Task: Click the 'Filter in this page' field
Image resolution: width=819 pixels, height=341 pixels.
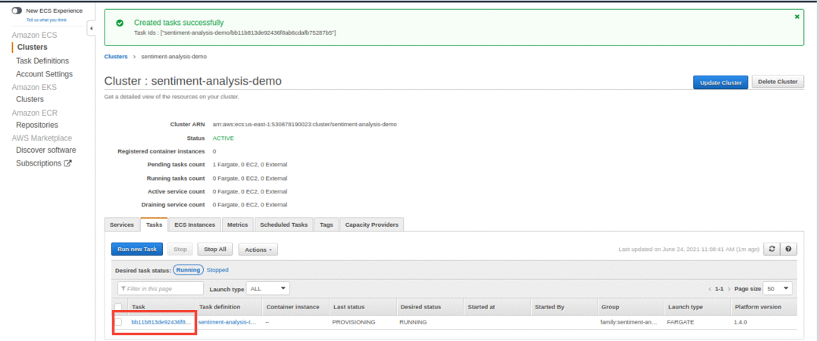Action: click(161, 288)
